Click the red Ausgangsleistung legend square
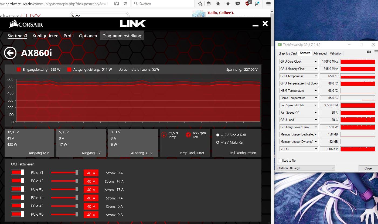This screenshot has width=378, height=224. [69, 69]
